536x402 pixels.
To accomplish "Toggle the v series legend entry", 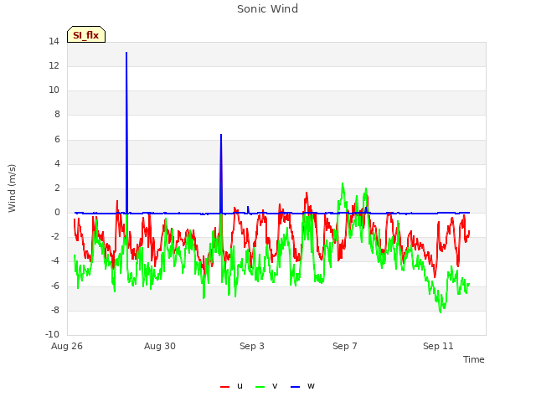I will coord(266,386).
